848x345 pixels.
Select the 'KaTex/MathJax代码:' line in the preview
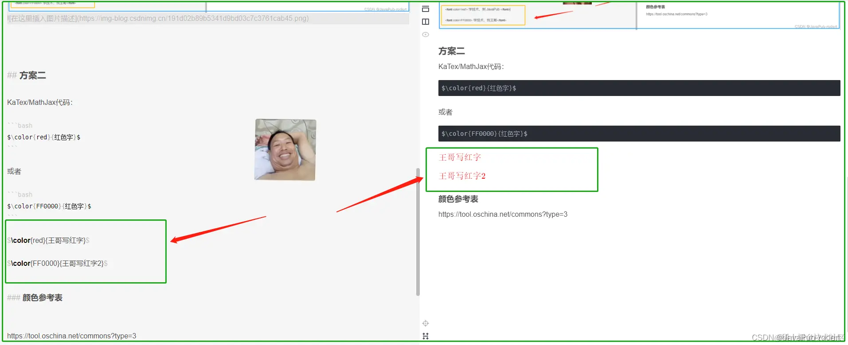tap(471, 67)
